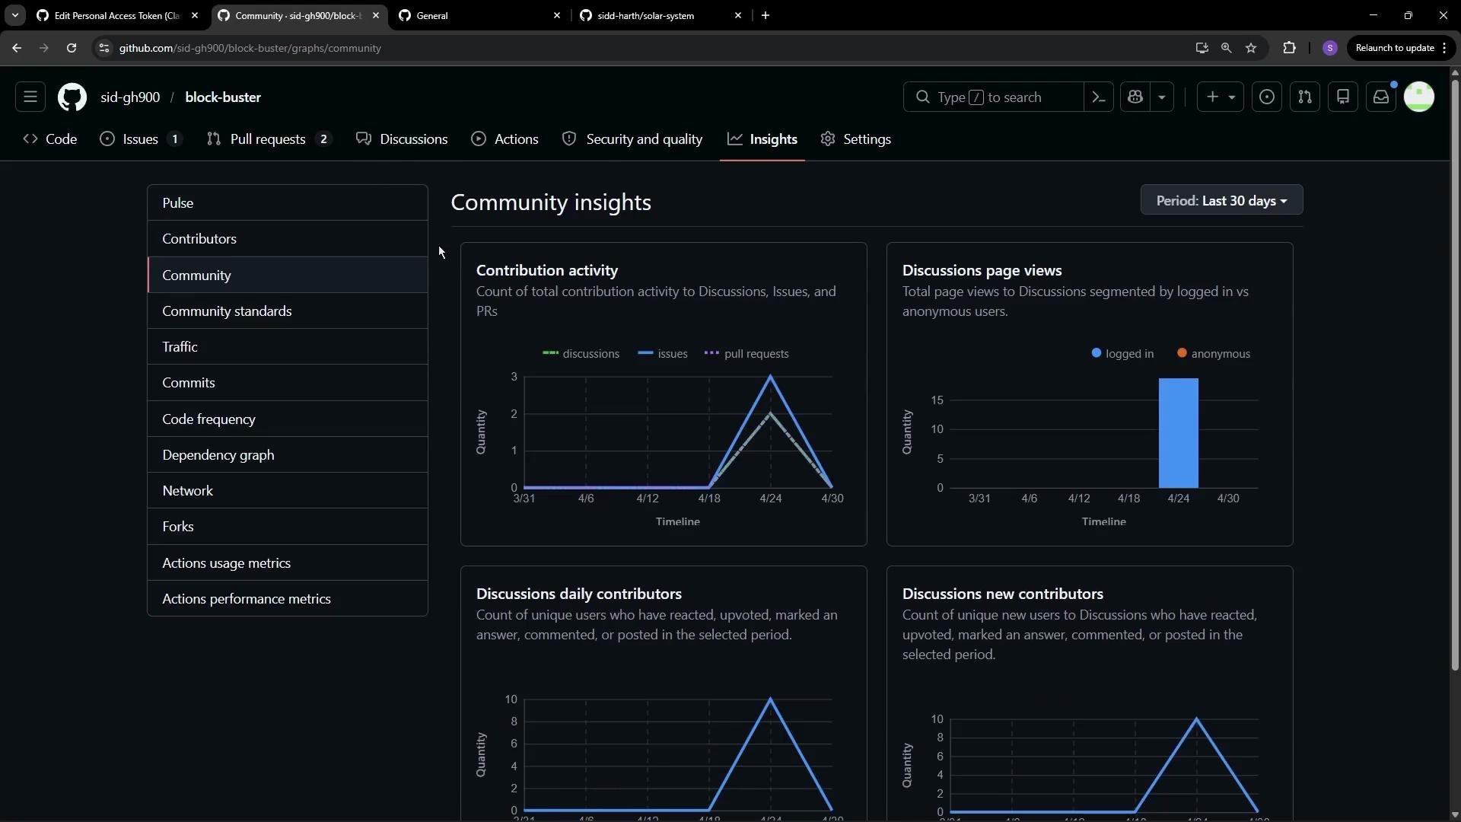Select Community in the insights sidebar
The image size is (1461, 822).
coord(288,276)
